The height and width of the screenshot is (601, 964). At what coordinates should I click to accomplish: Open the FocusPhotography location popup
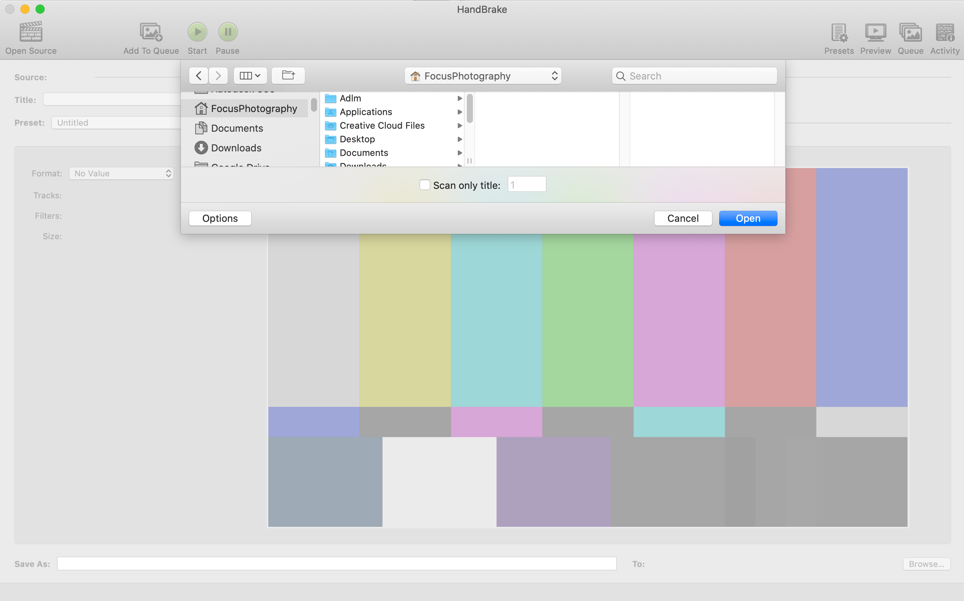click(x=482, y=76)
